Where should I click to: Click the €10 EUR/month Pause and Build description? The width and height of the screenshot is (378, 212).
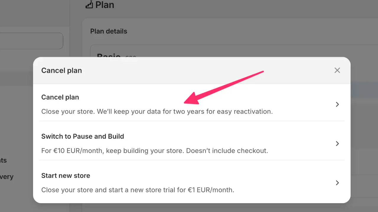154,151
